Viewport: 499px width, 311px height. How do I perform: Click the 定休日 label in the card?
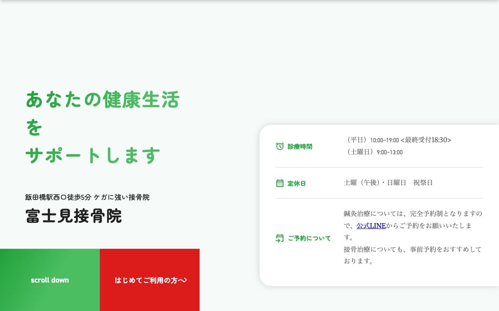297,183
